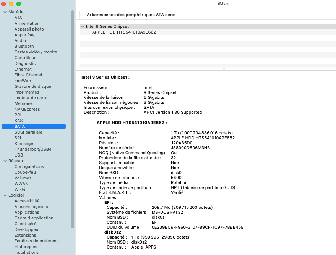This screenshot has height=255, width=336.
Task: Click the rotation speed value 5400
Action: coord(176,178)
